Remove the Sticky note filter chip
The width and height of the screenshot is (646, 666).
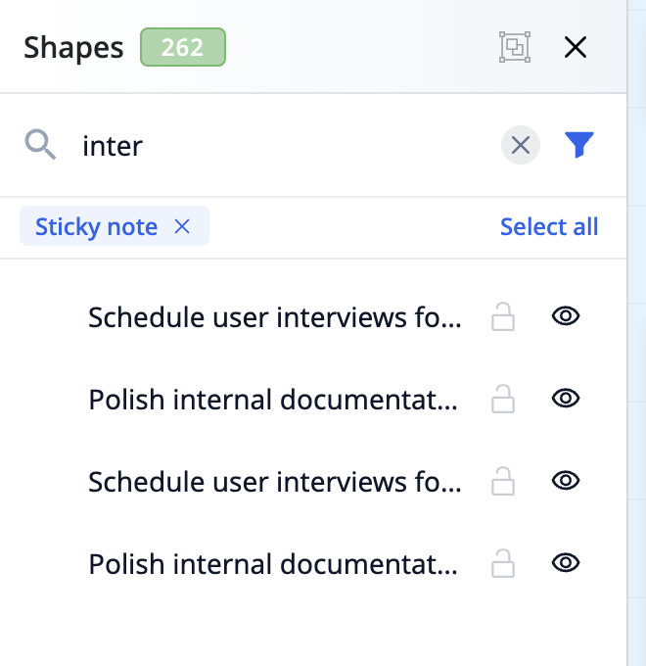point(182,226)
